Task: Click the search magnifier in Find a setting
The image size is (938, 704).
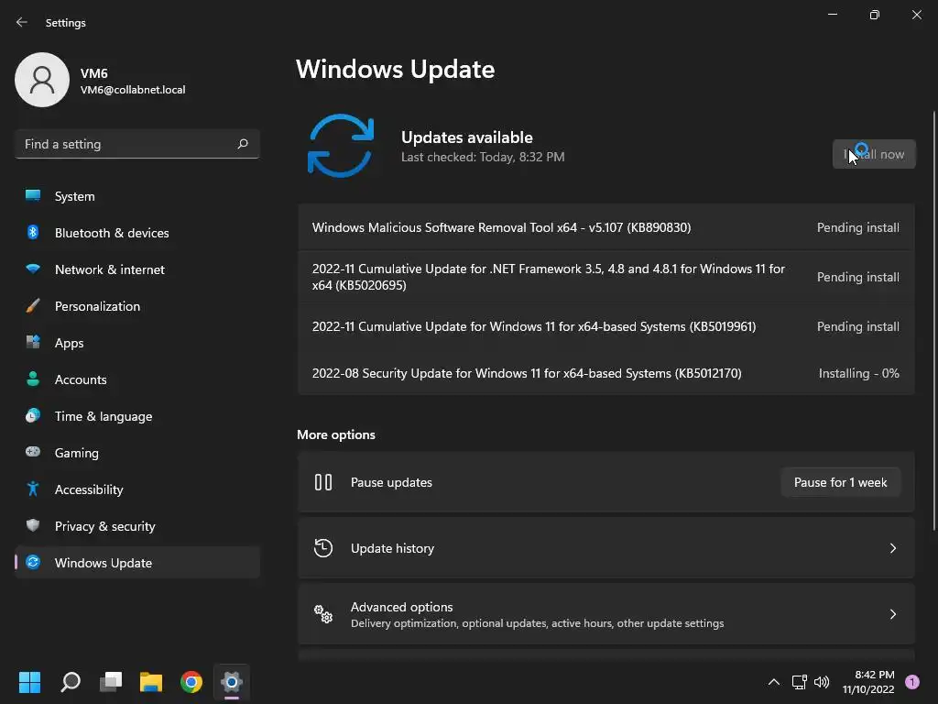Action: (242, 144)
